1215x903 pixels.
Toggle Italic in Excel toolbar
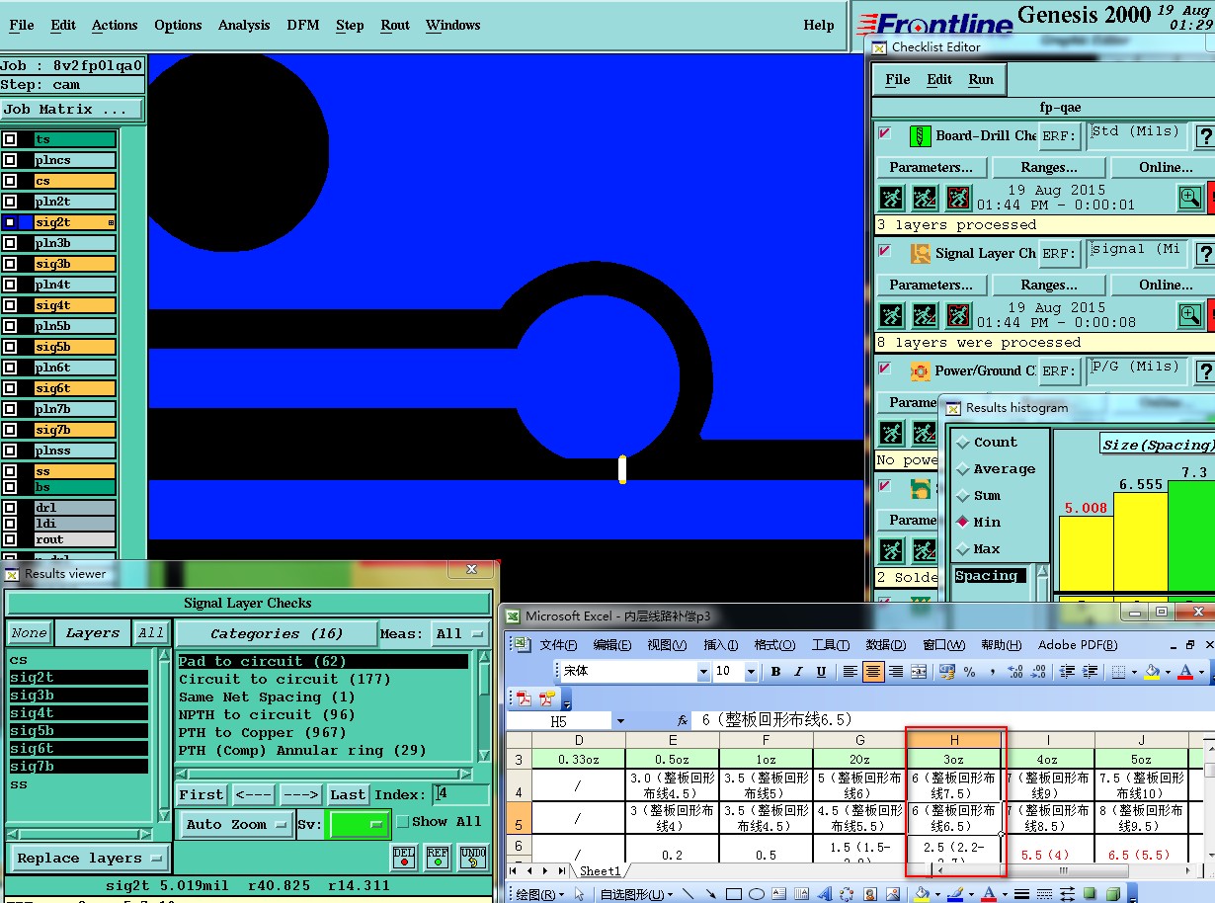coord(799,672)
